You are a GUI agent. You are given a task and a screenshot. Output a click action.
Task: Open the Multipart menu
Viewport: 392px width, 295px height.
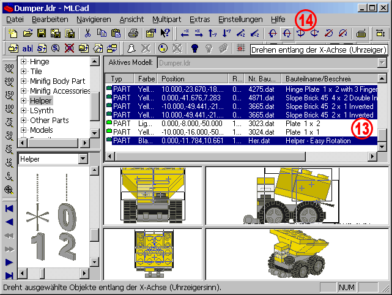167,20
